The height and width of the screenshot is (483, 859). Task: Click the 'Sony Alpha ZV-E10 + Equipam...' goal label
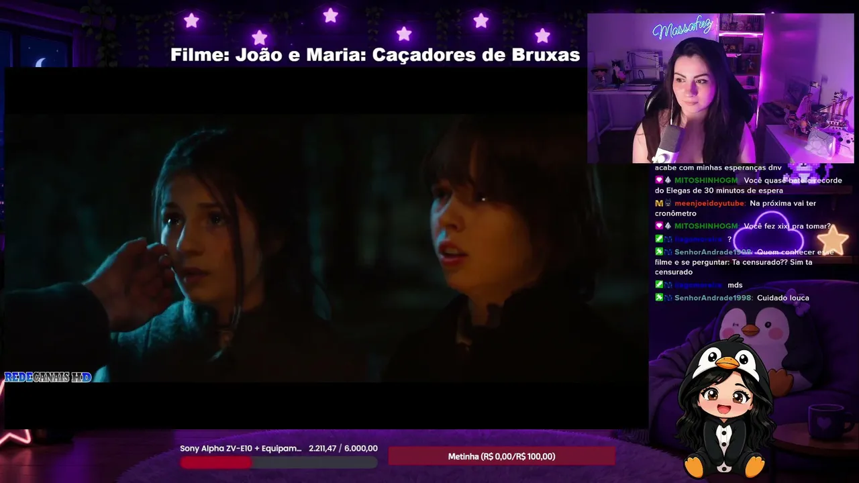point(241,448)
